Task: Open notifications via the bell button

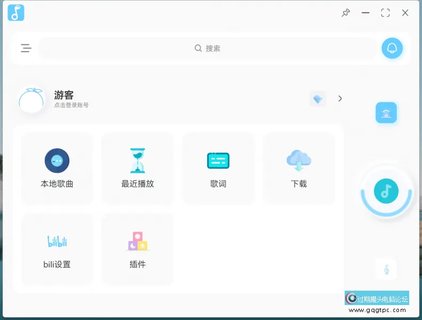Action: pyautogui.click(x=392, y=48)
